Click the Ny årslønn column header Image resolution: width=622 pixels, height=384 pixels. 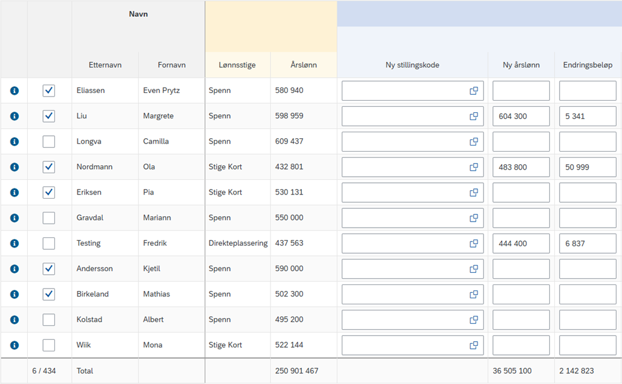coord(521,65)
